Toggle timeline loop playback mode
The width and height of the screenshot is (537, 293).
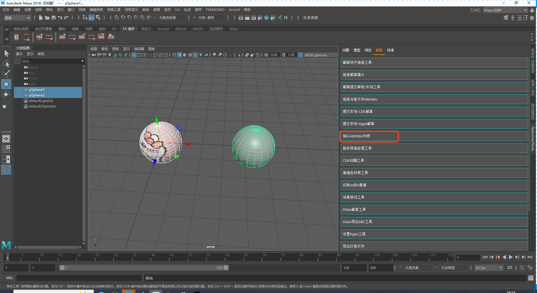pyautogui.click(x=510, y=268)
